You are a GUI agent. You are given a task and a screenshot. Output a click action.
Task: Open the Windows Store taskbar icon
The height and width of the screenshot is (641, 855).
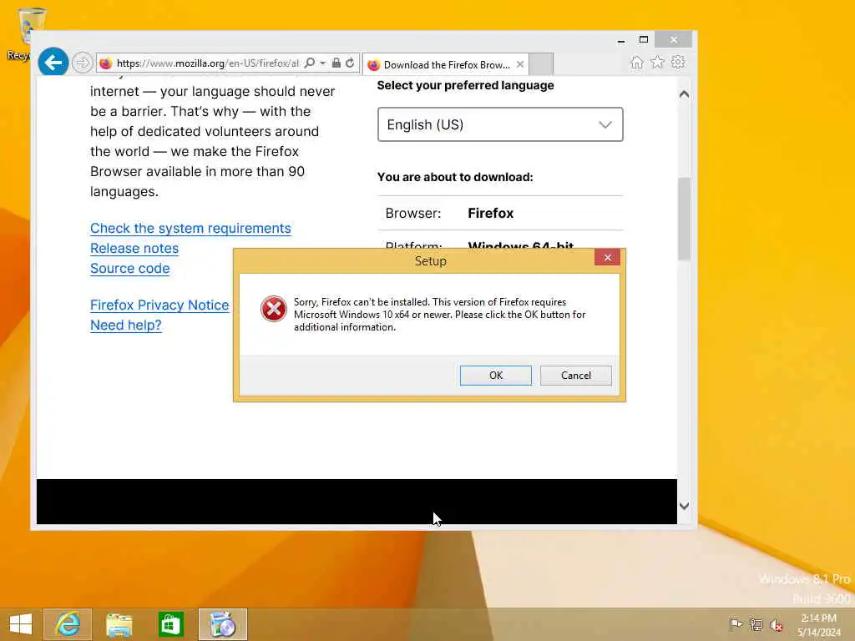(x=170, y=624)
